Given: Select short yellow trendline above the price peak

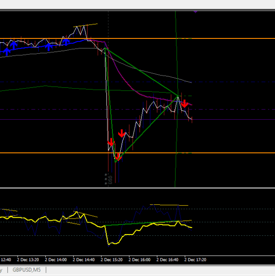Looking at the screenshot, I should click(85, 25).
